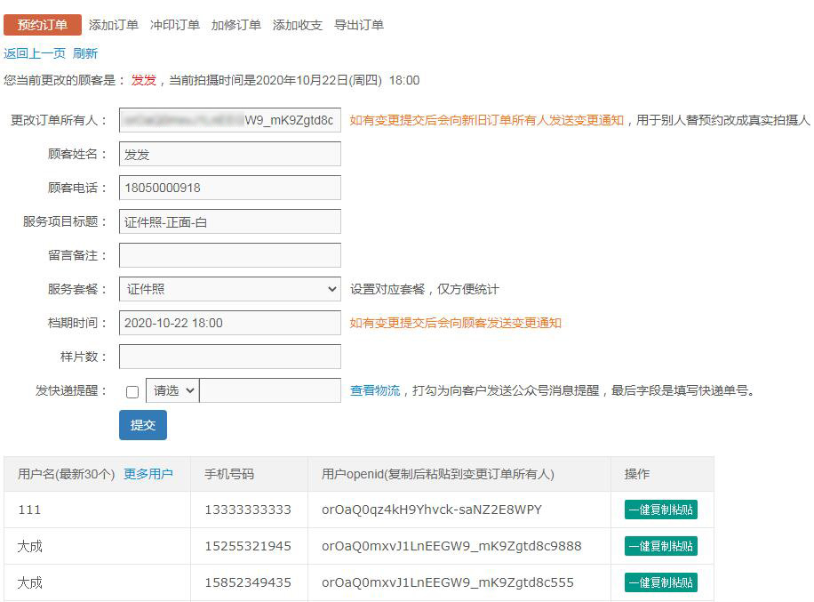Open the 查看物流 link
Viewport: 814px width, 602px height.
click(375, 390)
